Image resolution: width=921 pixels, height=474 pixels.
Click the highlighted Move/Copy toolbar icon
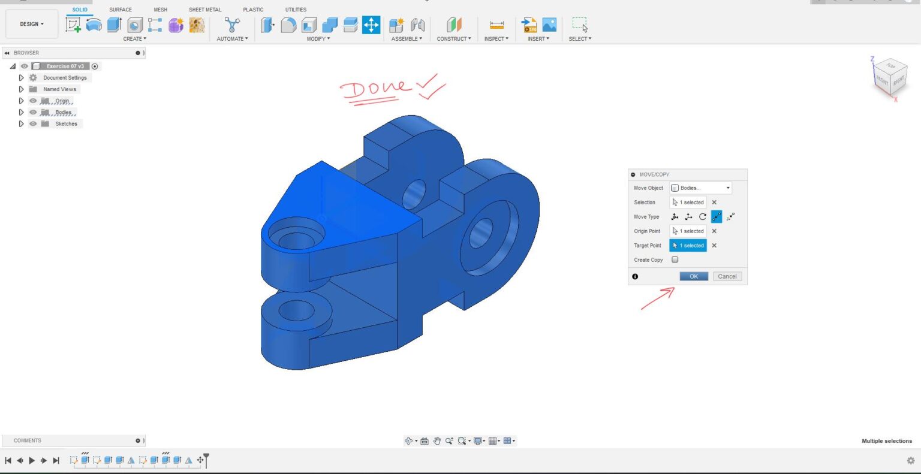click(371, 24)
